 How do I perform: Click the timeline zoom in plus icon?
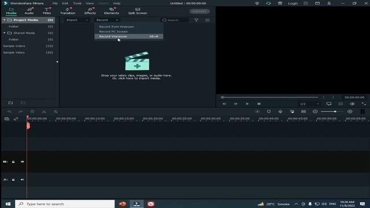coord(350,112)
